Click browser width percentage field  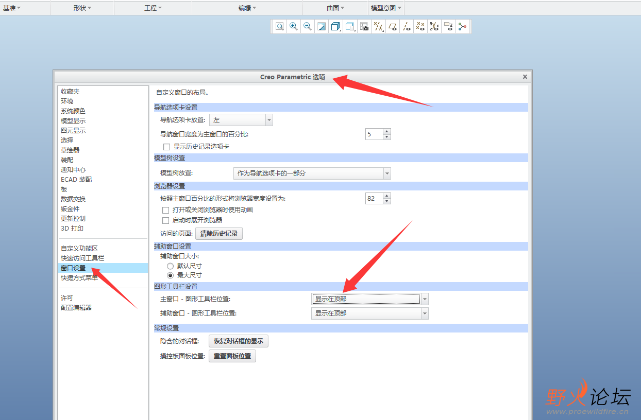click(374, 198)
